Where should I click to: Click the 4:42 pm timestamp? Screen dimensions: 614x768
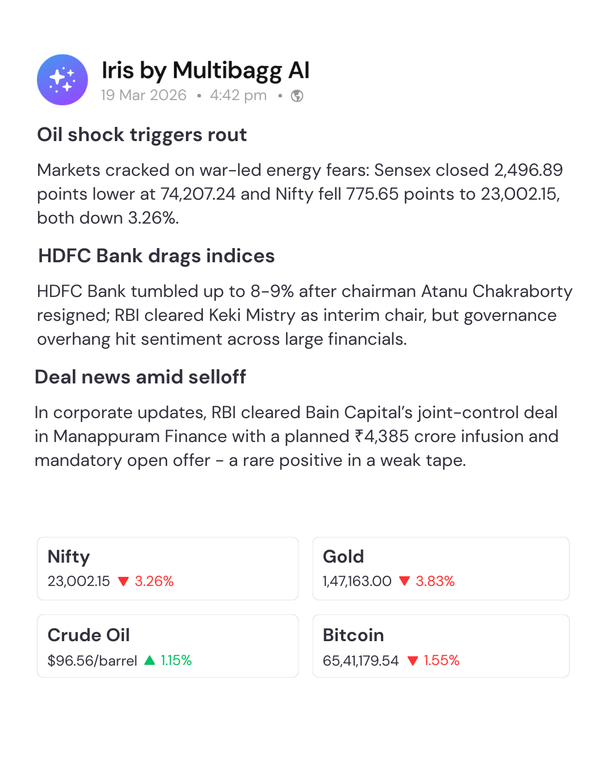pos(238,95)
